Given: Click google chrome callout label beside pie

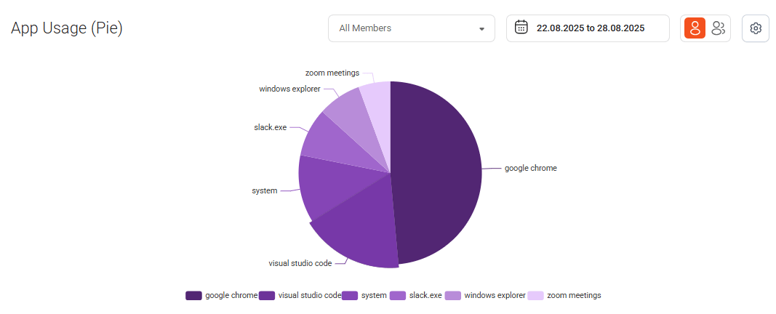Looking at the screenshot, I should click(530, 168).
